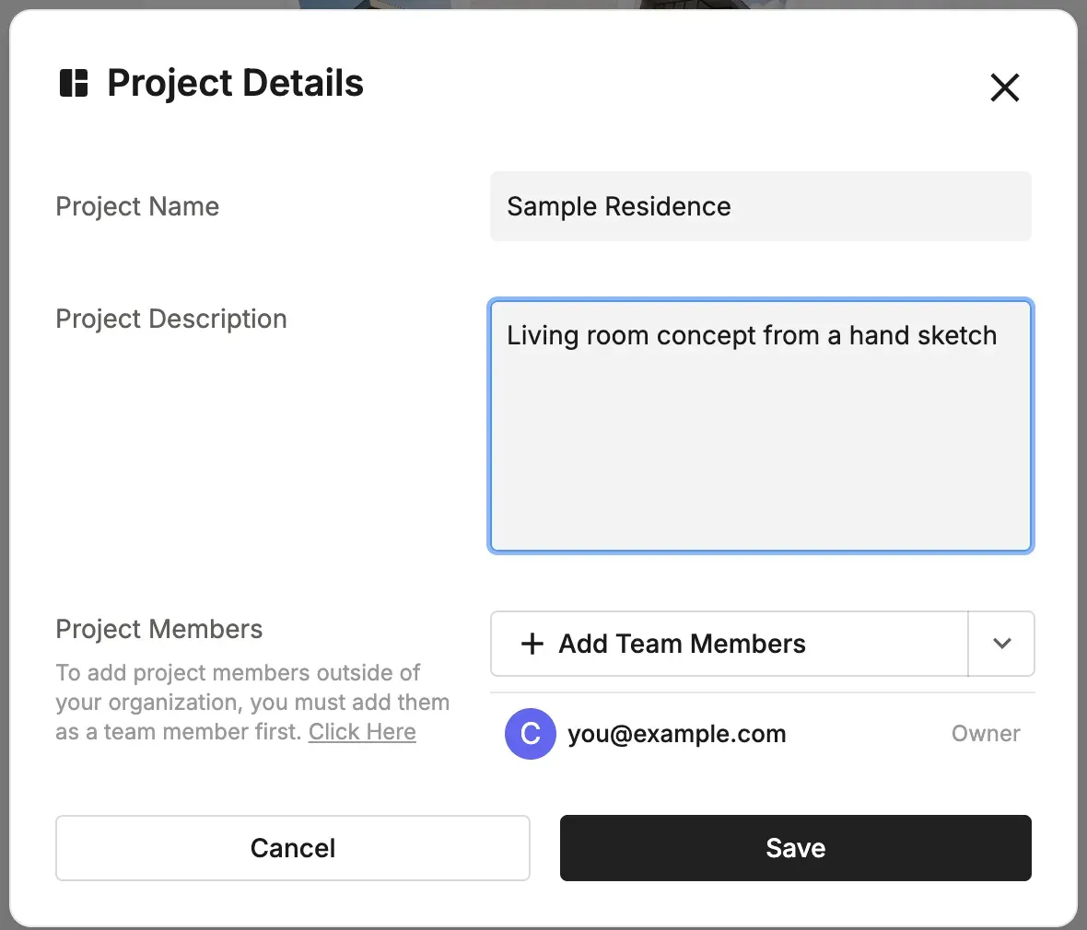This screenshot has width=1087, height=930.
Task: Click the Project Details layout icon
Action: tap(74, 83)
